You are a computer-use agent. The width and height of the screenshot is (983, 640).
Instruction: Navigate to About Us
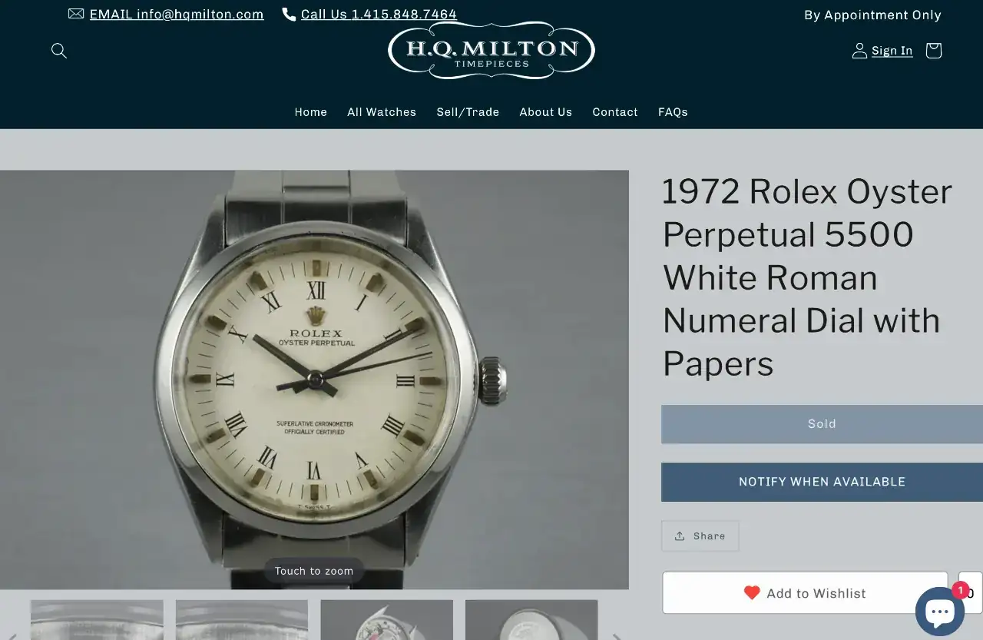click(545, 112)
